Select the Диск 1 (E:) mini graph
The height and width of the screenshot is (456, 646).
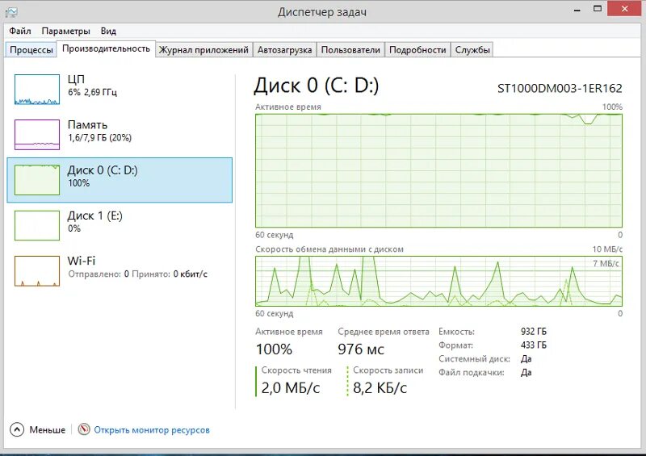pyautogui.click(x=37, y=225)
